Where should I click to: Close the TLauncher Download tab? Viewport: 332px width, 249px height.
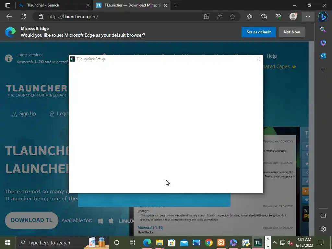[x=166, y=5]
